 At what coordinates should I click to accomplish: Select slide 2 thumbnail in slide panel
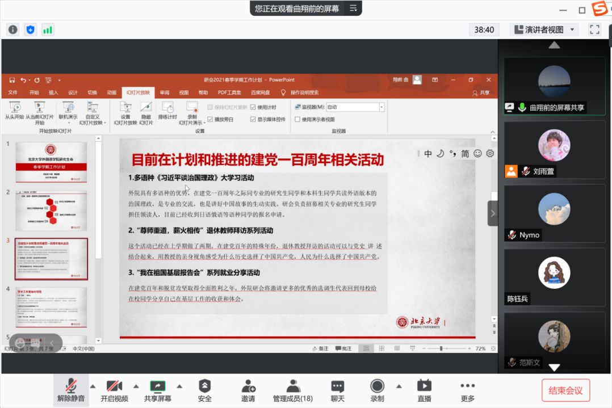point(51,211)
